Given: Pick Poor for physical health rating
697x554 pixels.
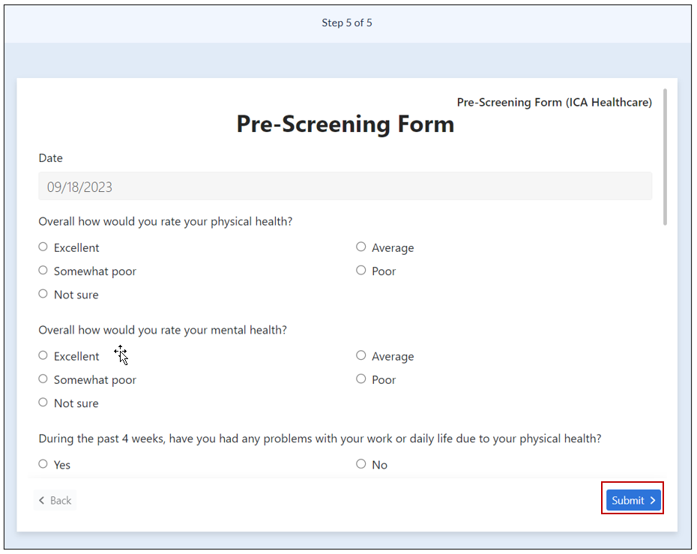Looking at the screenshot, I should [361, 270].
